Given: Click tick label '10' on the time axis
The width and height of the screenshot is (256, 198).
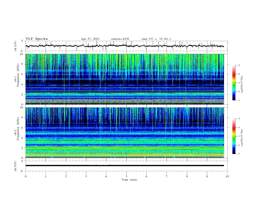Looking at the screenshot, I should 227,176.
